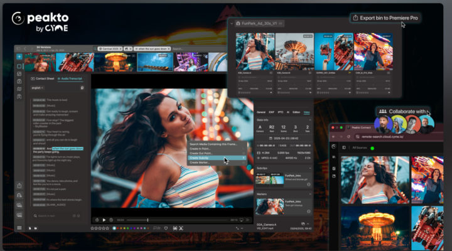Select the purple color label dot
The width and height of the screenshot is (452, 251).
coord(134,228)
